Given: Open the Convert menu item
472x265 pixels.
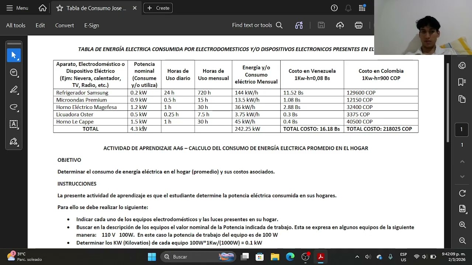Looking at the screenshot, I should tap(65, 25).
